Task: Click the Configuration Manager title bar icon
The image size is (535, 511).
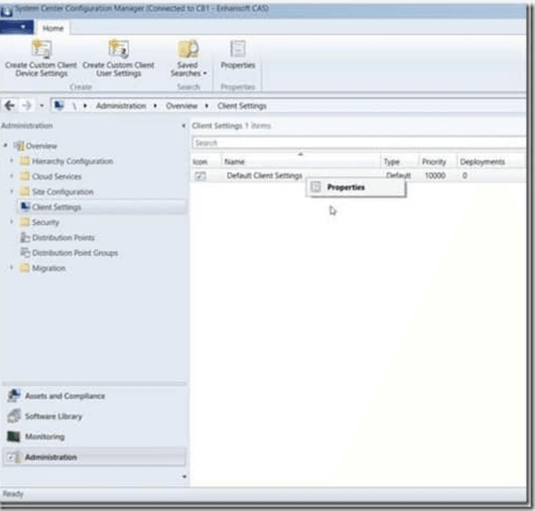Action: (6, 11)
